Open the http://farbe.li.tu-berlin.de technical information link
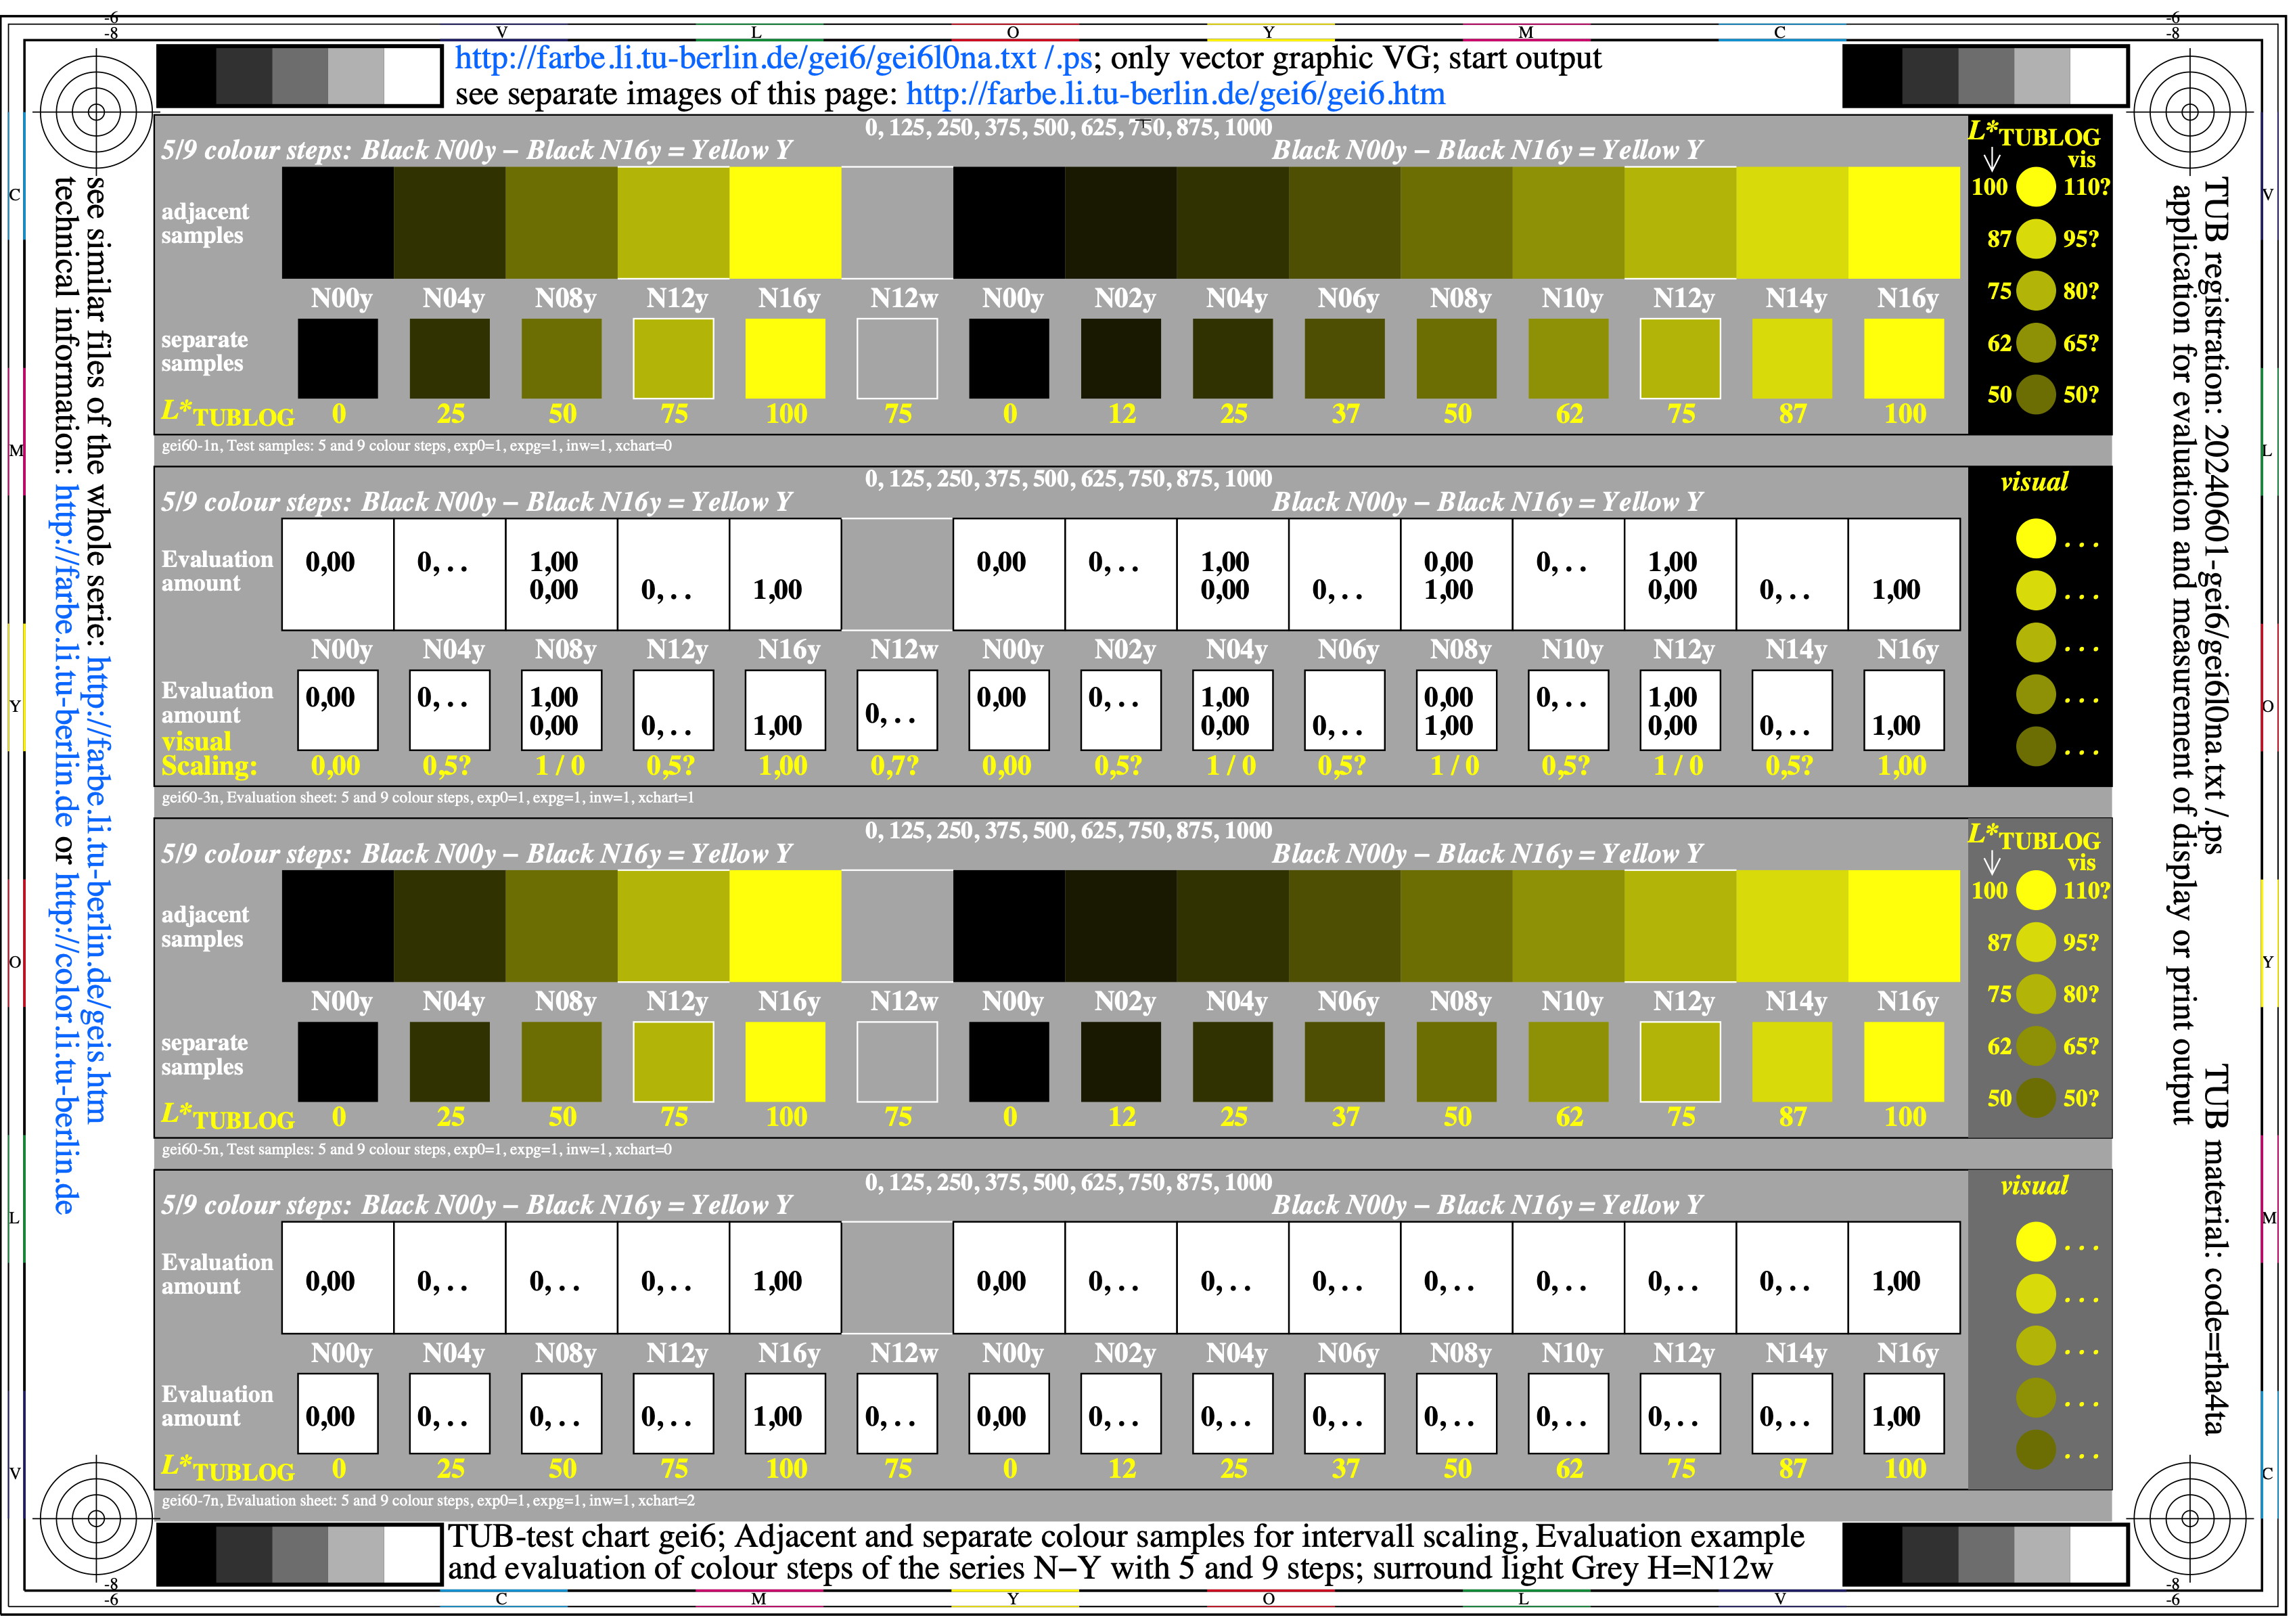Image resolution: width=2295 pixels, height=1624 pixels. tap(65, 657)
